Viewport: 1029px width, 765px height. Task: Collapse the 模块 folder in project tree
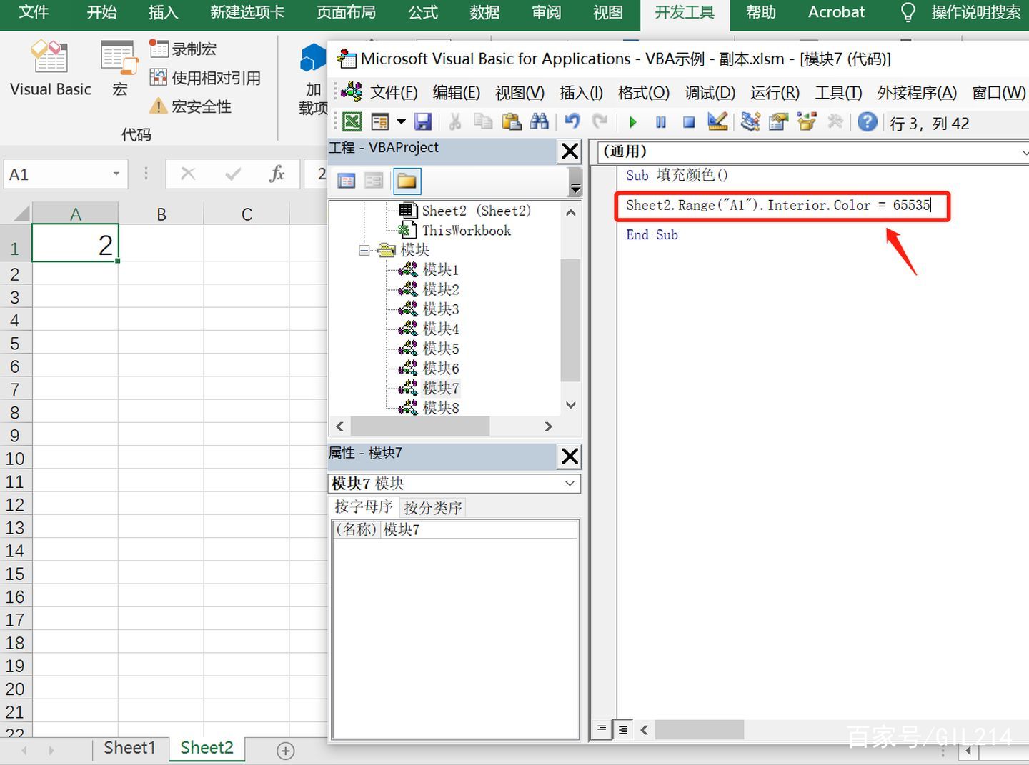click(364, 251)
